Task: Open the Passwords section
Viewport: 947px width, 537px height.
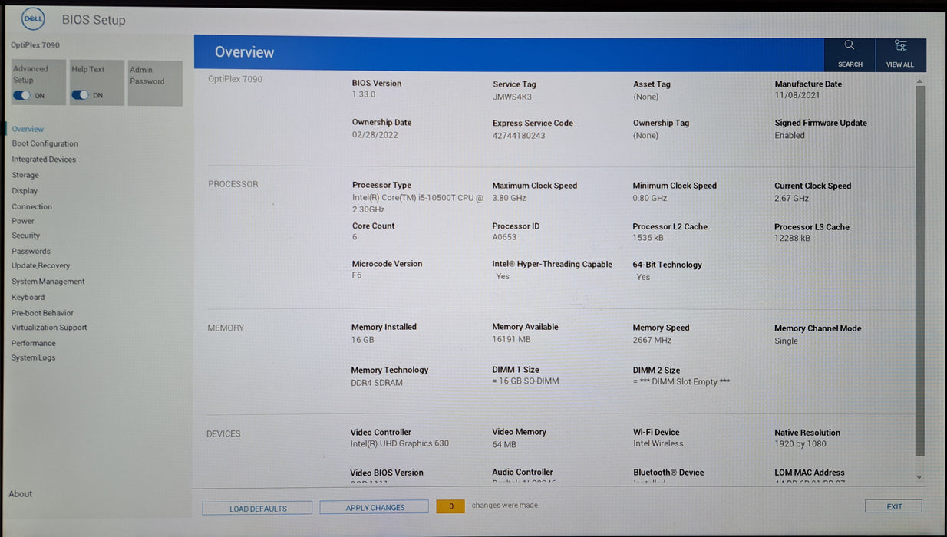Action: 31,251
